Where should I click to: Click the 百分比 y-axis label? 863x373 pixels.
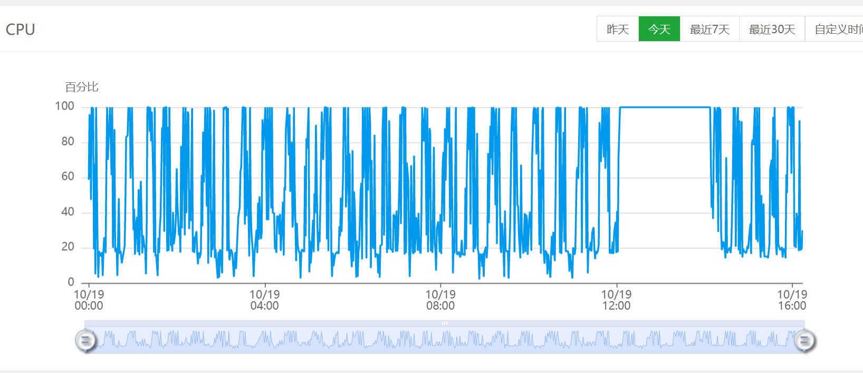coord(82,87)
